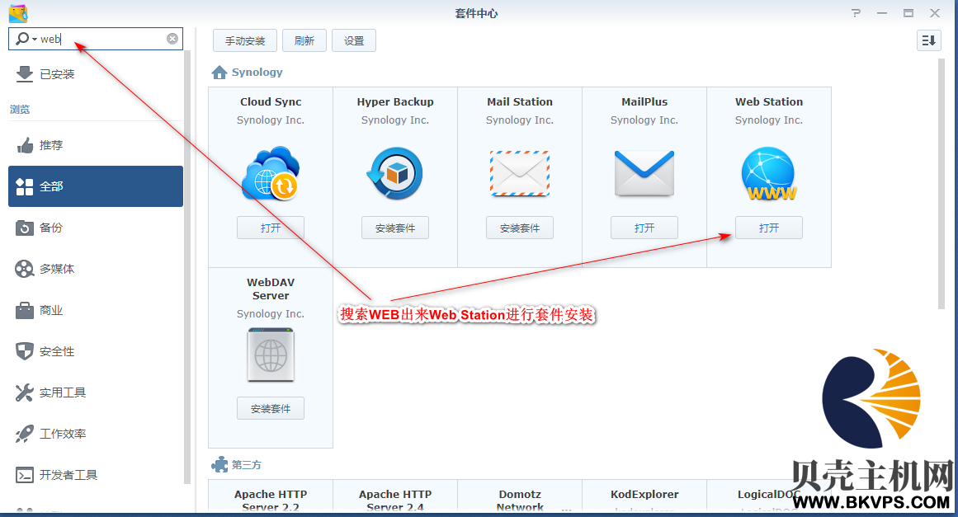Click the sidebar category scrollbar
958x517 pixels.
[187, 267]
